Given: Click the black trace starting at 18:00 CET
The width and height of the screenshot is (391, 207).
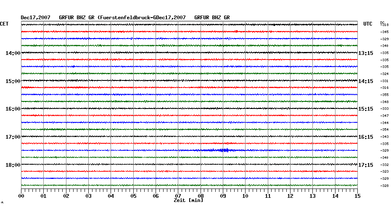Looking at the screenshot, I should tap(189, 164).
